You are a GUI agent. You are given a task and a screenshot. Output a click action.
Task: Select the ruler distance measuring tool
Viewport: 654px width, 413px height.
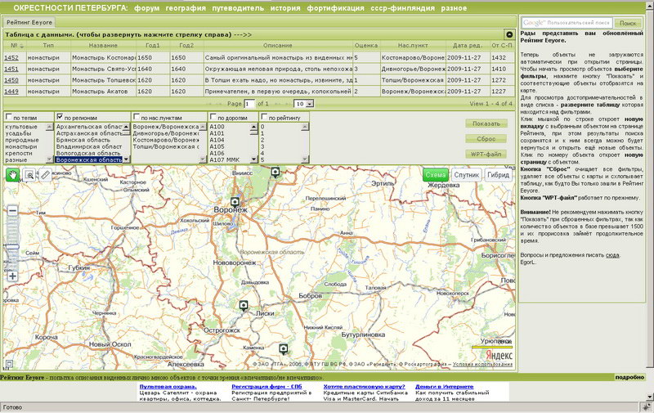click(x=45, y=174)
